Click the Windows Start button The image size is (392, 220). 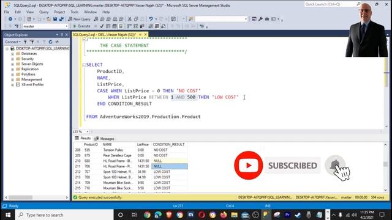pos(8,215)
